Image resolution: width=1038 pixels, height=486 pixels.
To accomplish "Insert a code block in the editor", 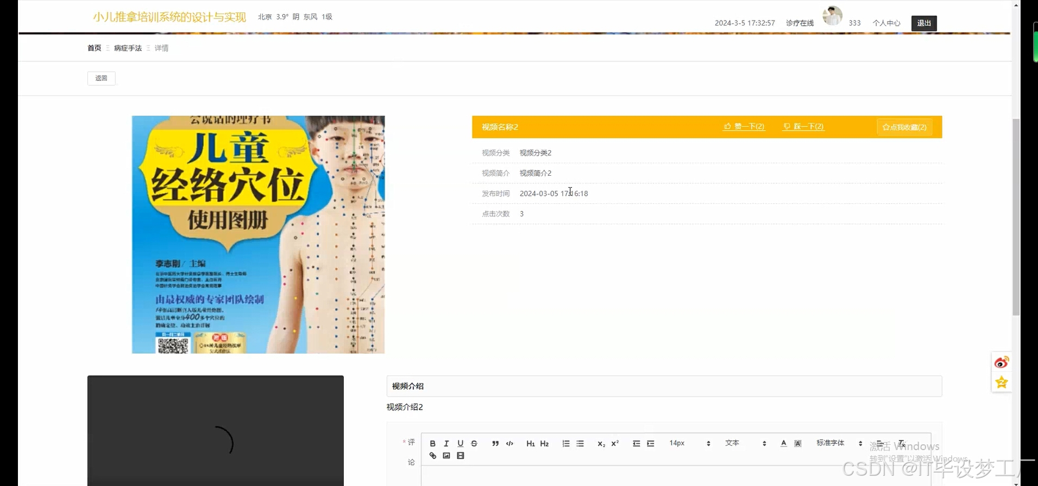I will (x=509, y=444).
